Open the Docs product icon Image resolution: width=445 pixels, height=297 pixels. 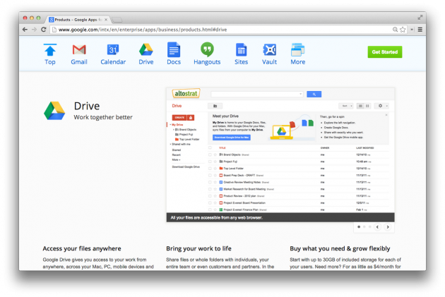[174, 49]
